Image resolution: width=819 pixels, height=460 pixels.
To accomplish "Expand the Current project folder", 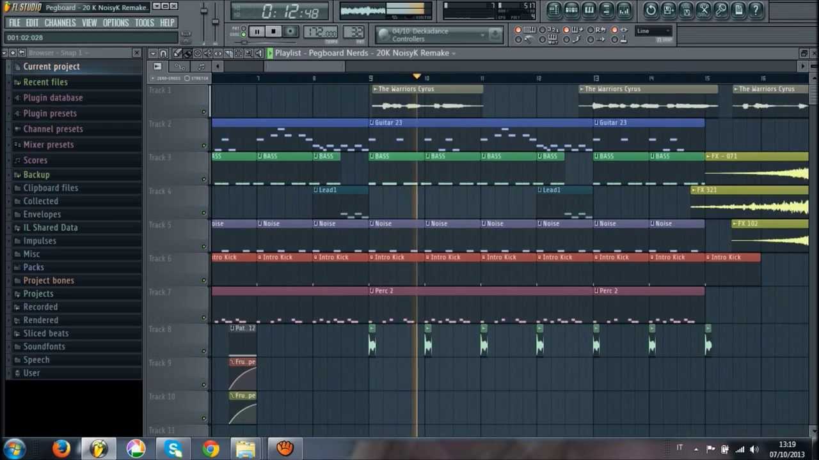I will pyautogui.click(x=51, y=66).
